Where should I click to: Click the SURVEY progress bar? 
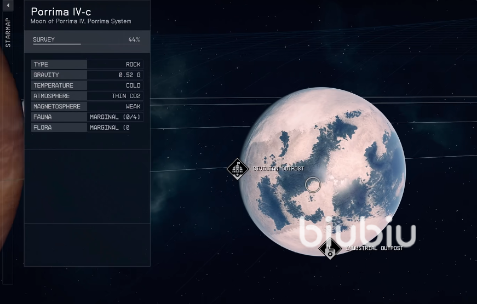57,43
